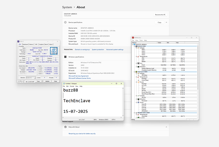Click the HWMonitor vertical scrollbar thumb

198,68
